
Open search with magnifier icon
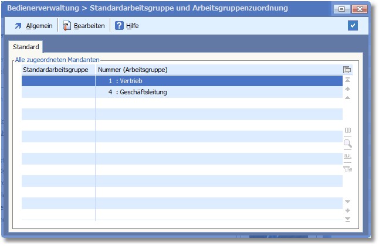(347, 143)
